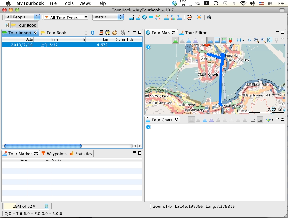Open the Help menu
Viewport: 288px width, 218px height.
(101, 3)
